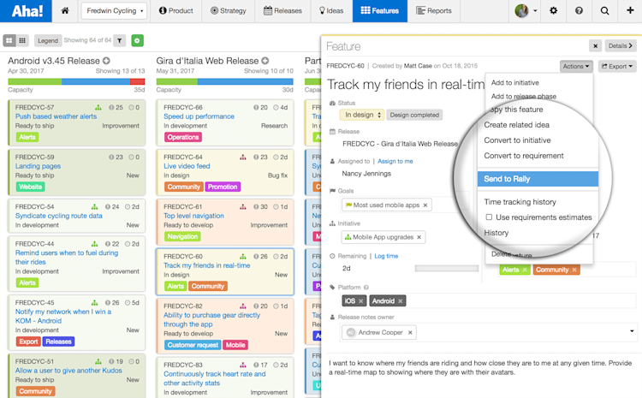Remove the Alerts tag in Feature panel

(525, 270)
